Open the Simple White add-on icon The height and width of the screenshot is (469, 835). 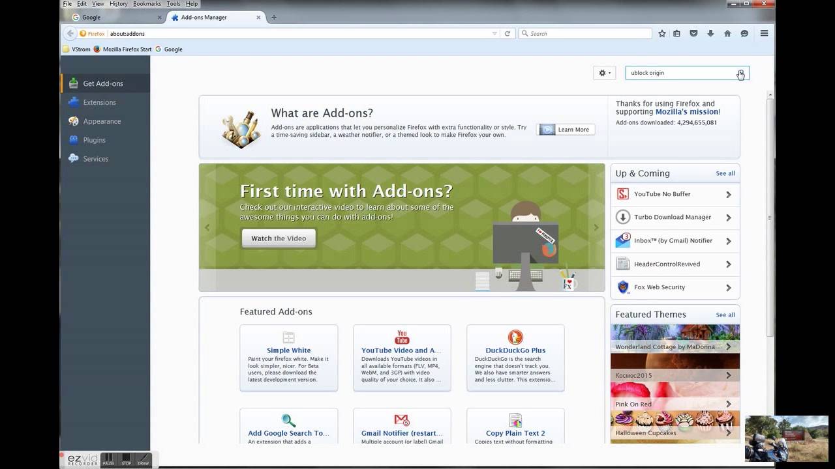[x=288, y=337]
